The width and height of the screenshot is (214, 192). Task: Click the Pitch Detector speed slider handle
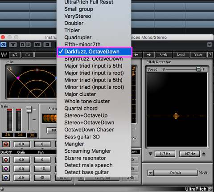point(198,69)
